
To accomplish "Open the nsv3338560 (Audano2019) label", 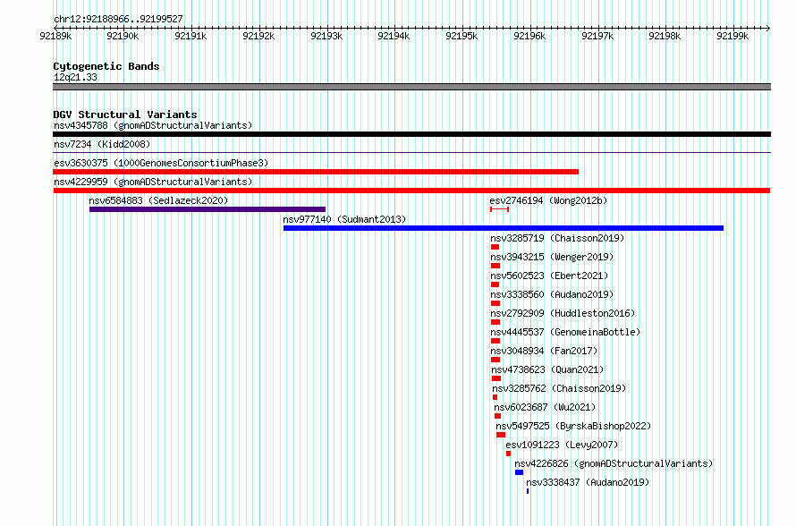I will [552, 294].
